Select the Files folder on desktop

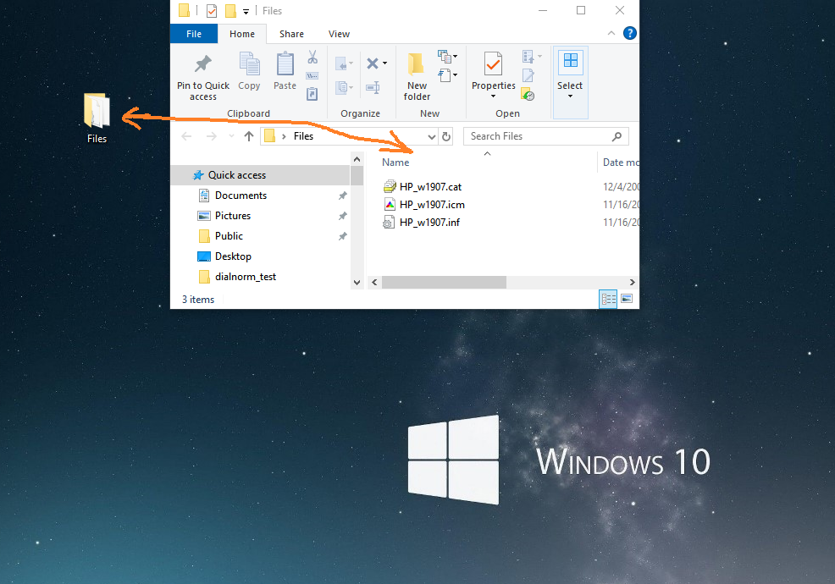pyautogui.click(x=97, y=118)
